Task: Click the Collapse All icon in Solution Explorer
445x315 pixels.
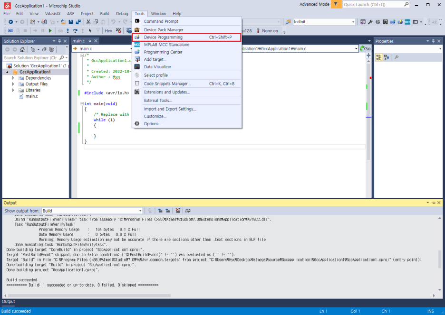Action: (44, 49)
